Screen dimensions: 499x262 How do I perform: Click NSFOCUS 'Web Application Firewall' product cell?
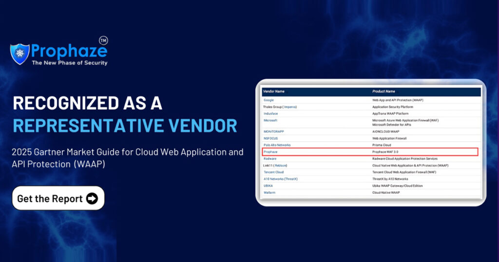[389, 138]
